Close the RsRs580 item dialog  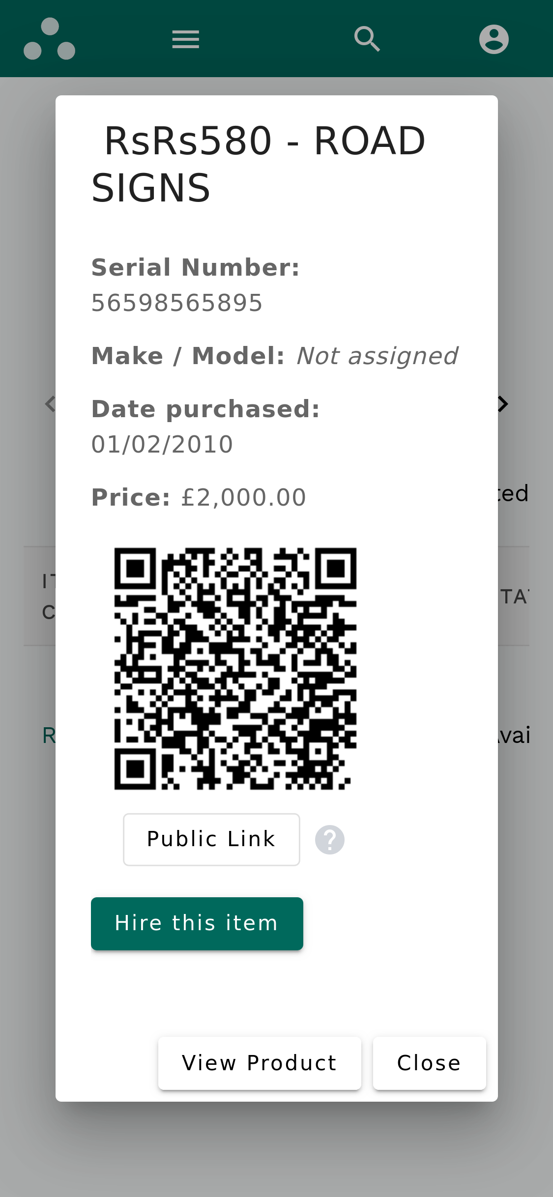pyautogui.click(x=429, y=1063)
